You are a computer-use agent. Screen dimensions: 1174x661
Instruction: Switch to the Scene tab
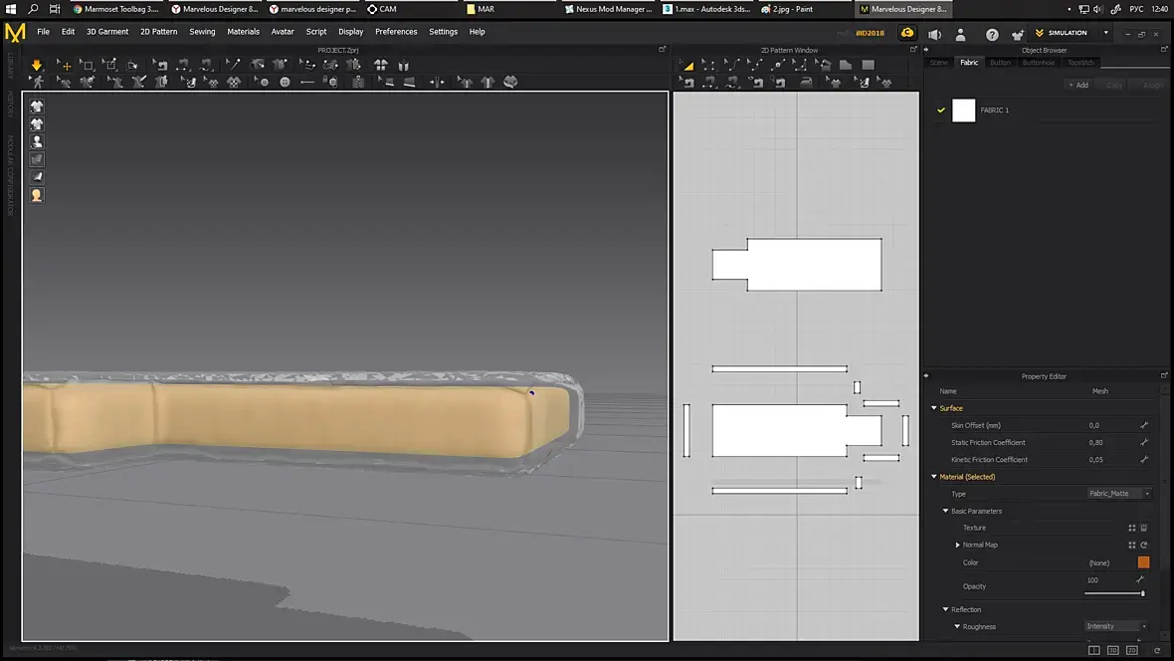pos(938,63)
